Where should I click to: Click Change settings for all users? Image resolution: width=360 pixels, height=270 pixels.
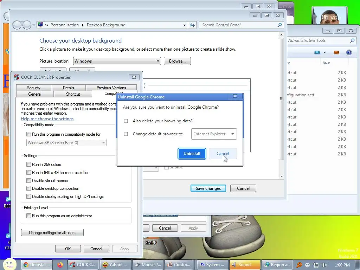pos(52,233)
